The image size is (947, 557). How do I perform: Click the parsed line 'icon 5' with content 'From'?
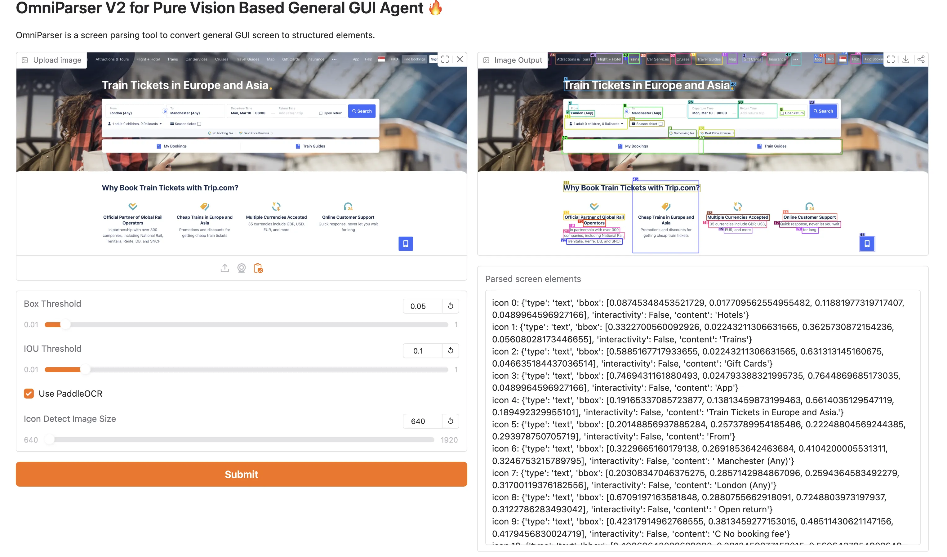(699, 430)
